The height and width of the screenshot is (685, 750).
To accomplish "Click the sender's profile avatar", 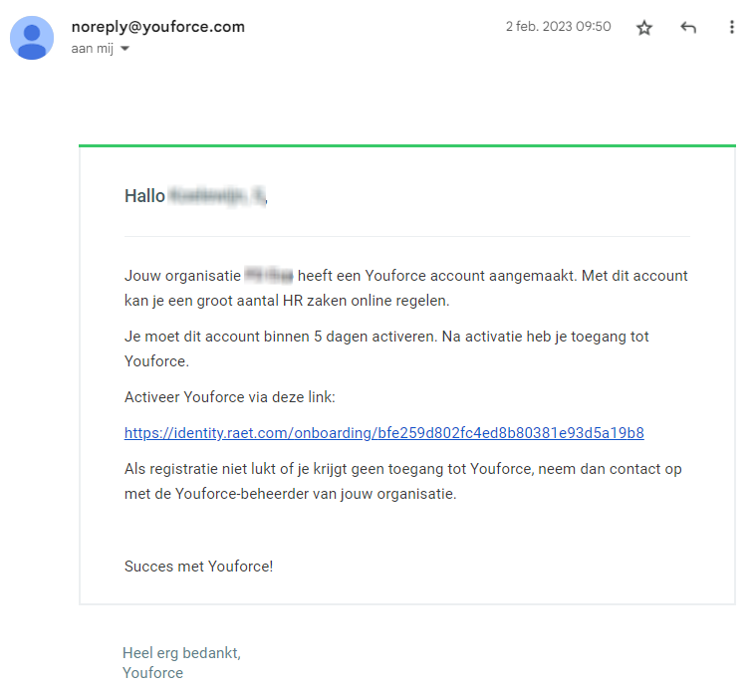I will pos(32,38).
